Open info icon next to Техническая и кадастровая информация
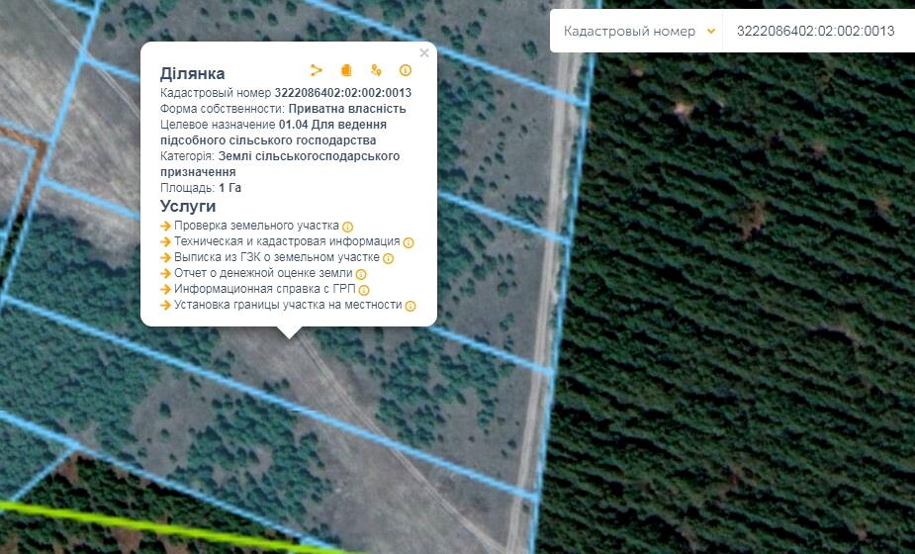This screenshot has height=554, width=915. (x=409, y=242)
